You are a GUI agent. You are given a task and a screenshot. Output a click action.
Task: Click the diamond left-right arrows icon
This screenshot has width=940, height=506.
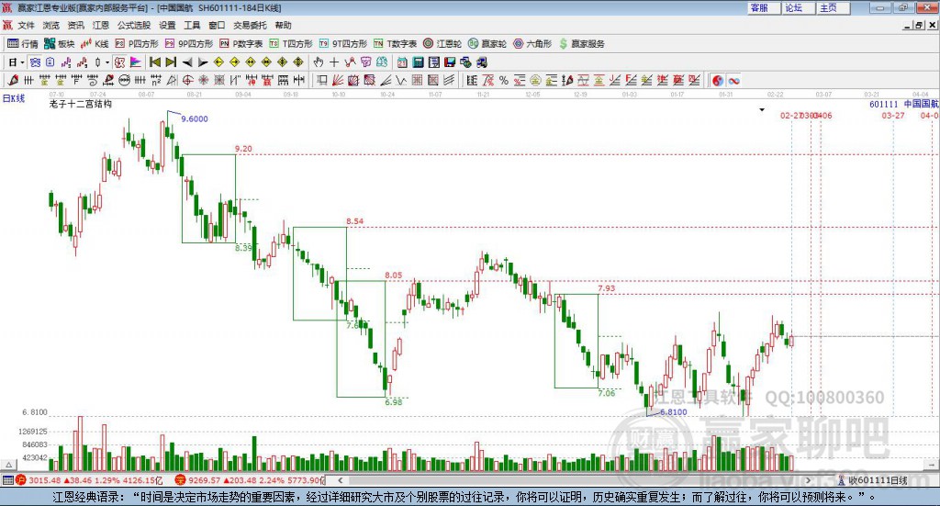251,62
